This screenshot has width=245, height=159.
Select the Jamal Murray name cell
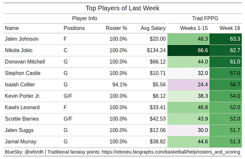[21, 142]
